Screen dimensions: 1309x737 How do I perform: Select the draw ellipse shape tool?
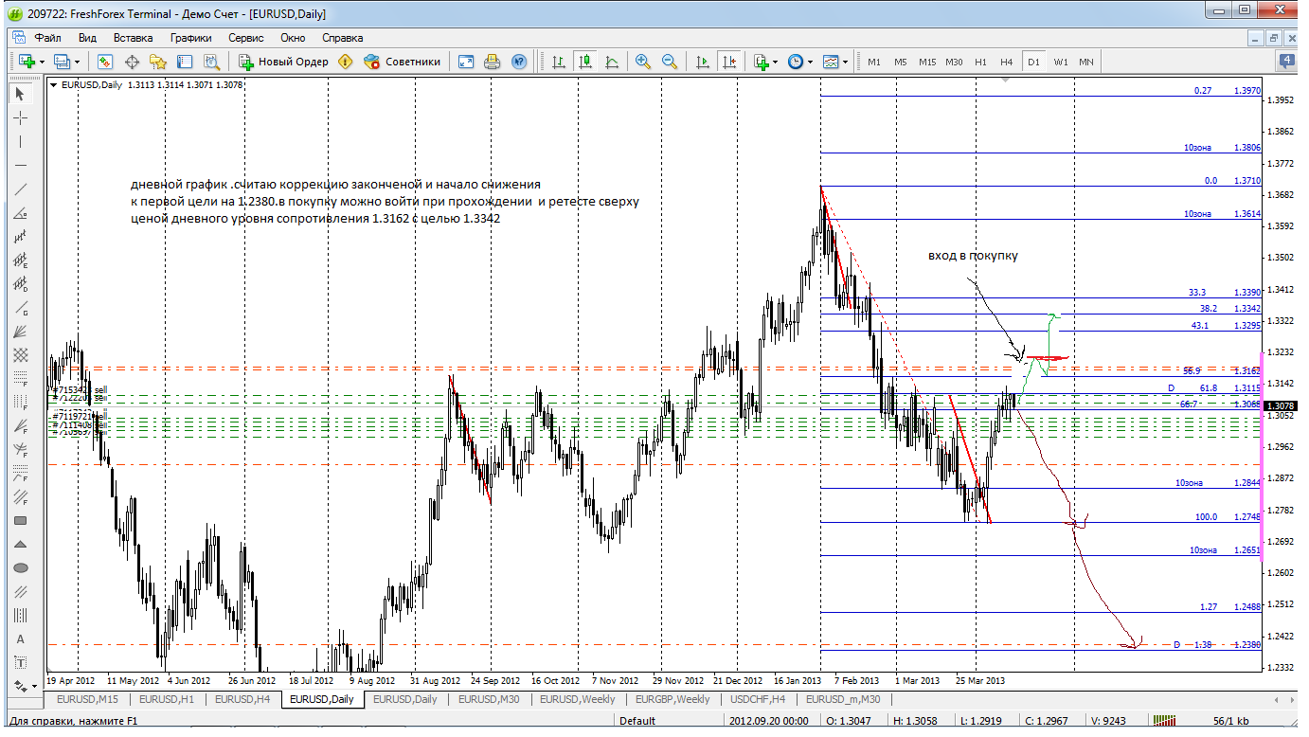(x=21, y=568)
